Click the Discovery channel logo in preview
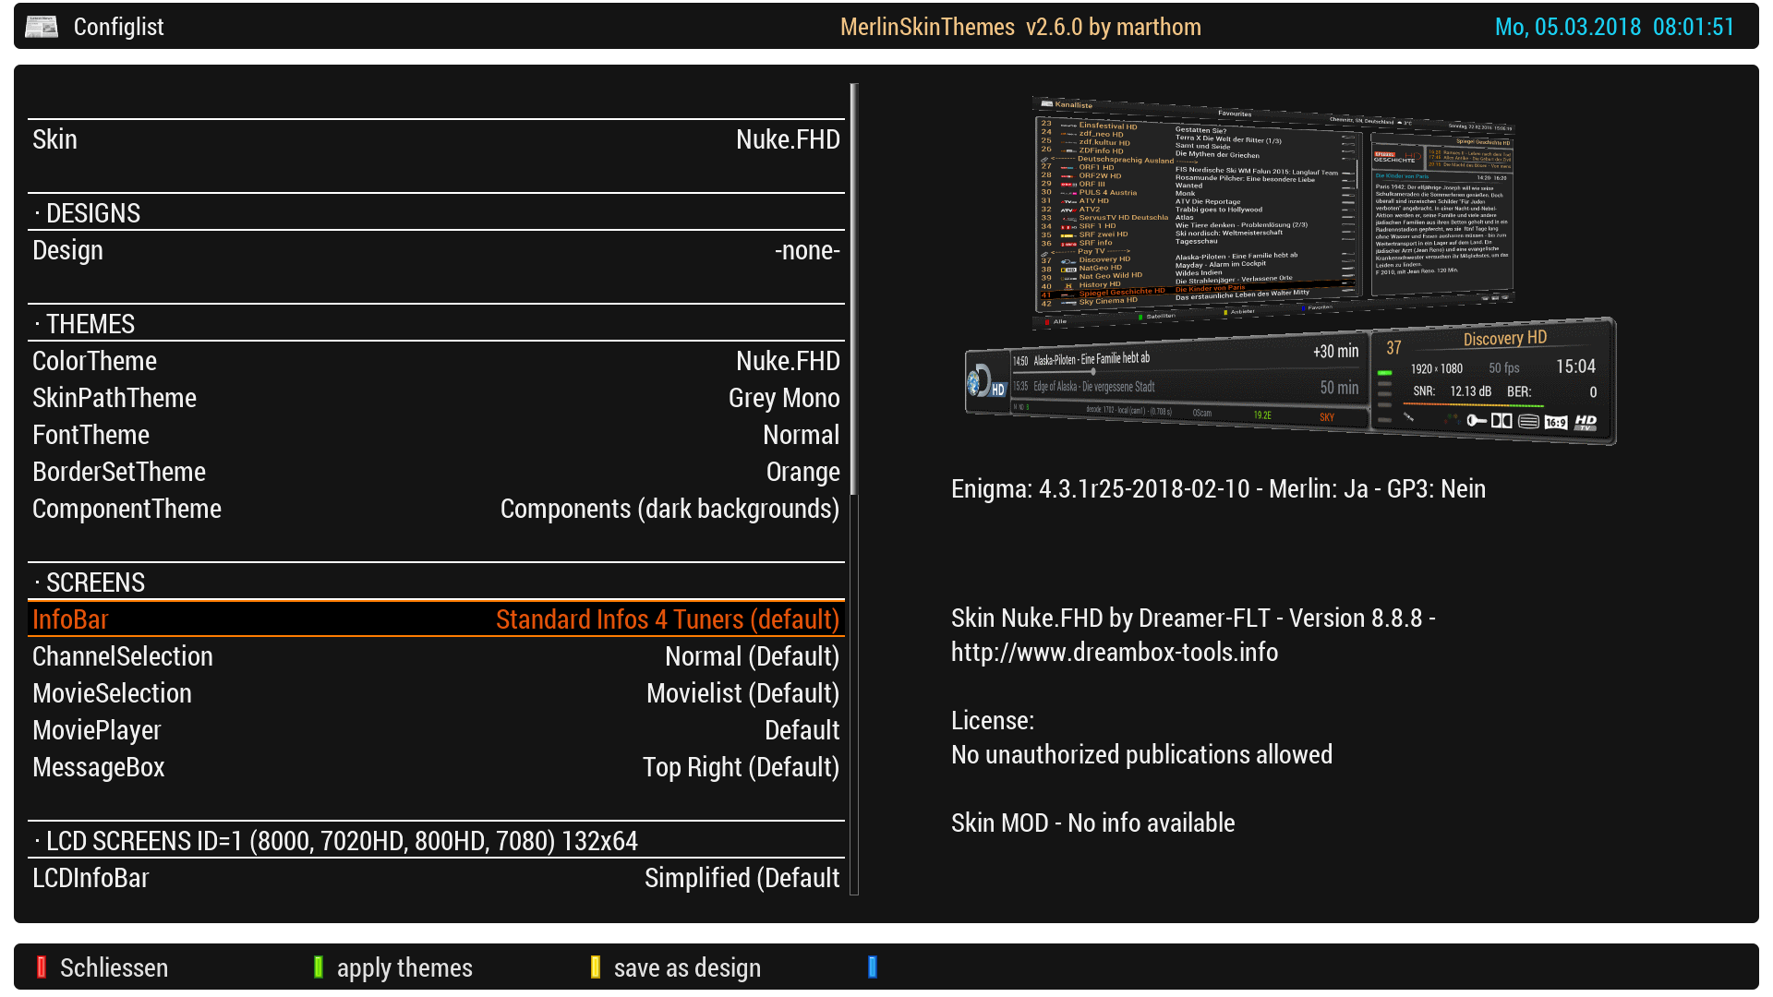Image resolution: width=1773 pixels, height=997 pixels. (984, 381)
